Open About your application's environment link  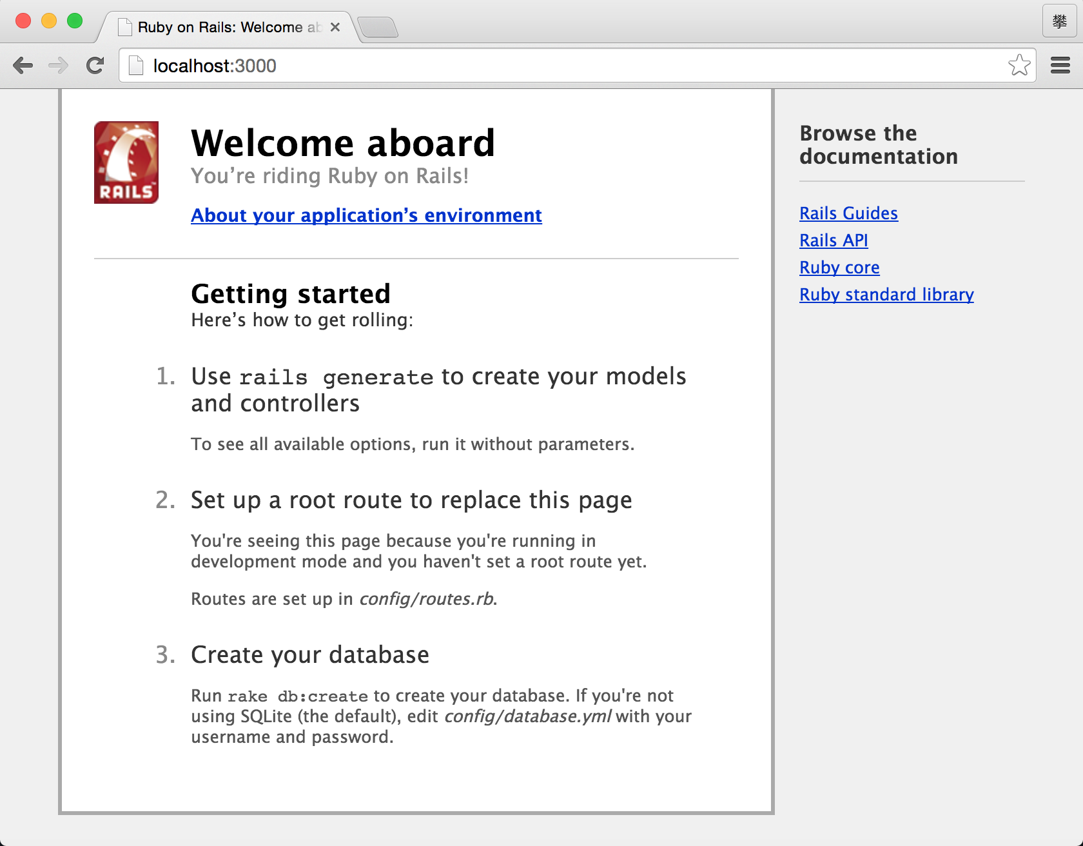click(x=366, y=215)
